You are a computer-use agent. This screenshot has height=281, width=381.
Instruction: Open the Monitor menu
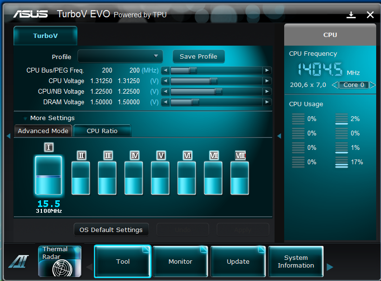[180, 261]
